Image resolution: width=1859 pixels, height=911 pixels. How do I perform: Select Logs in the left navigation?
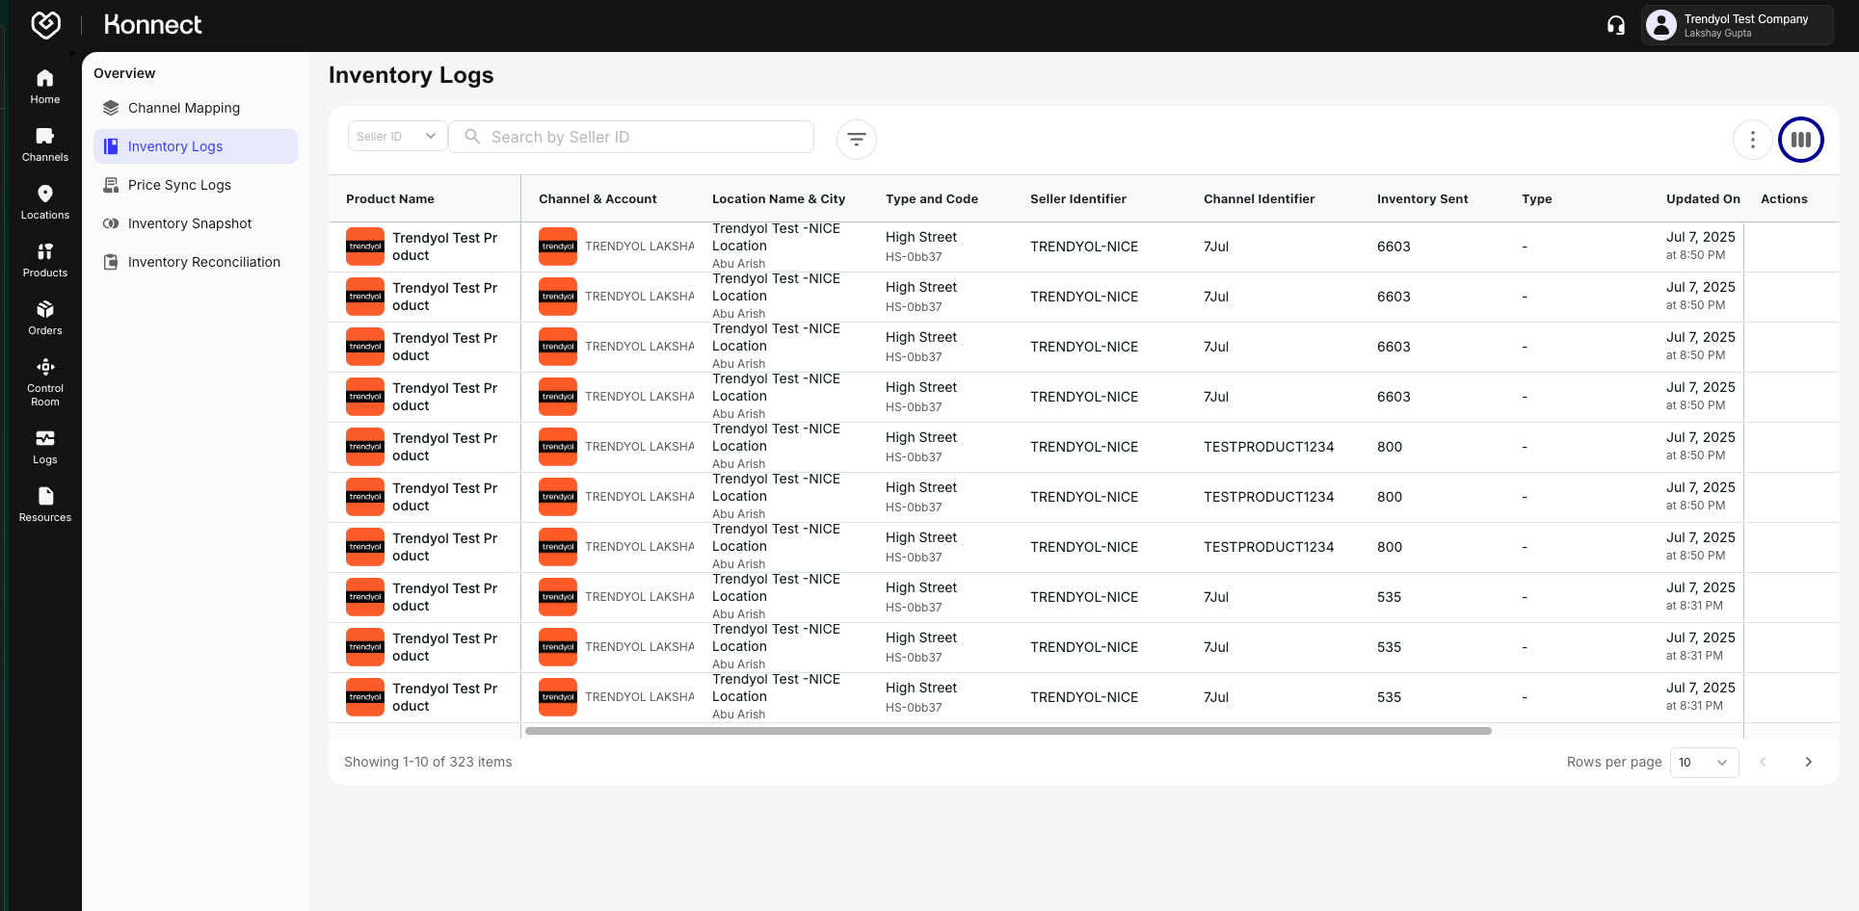pyautogui.click(x=45, y=447)
